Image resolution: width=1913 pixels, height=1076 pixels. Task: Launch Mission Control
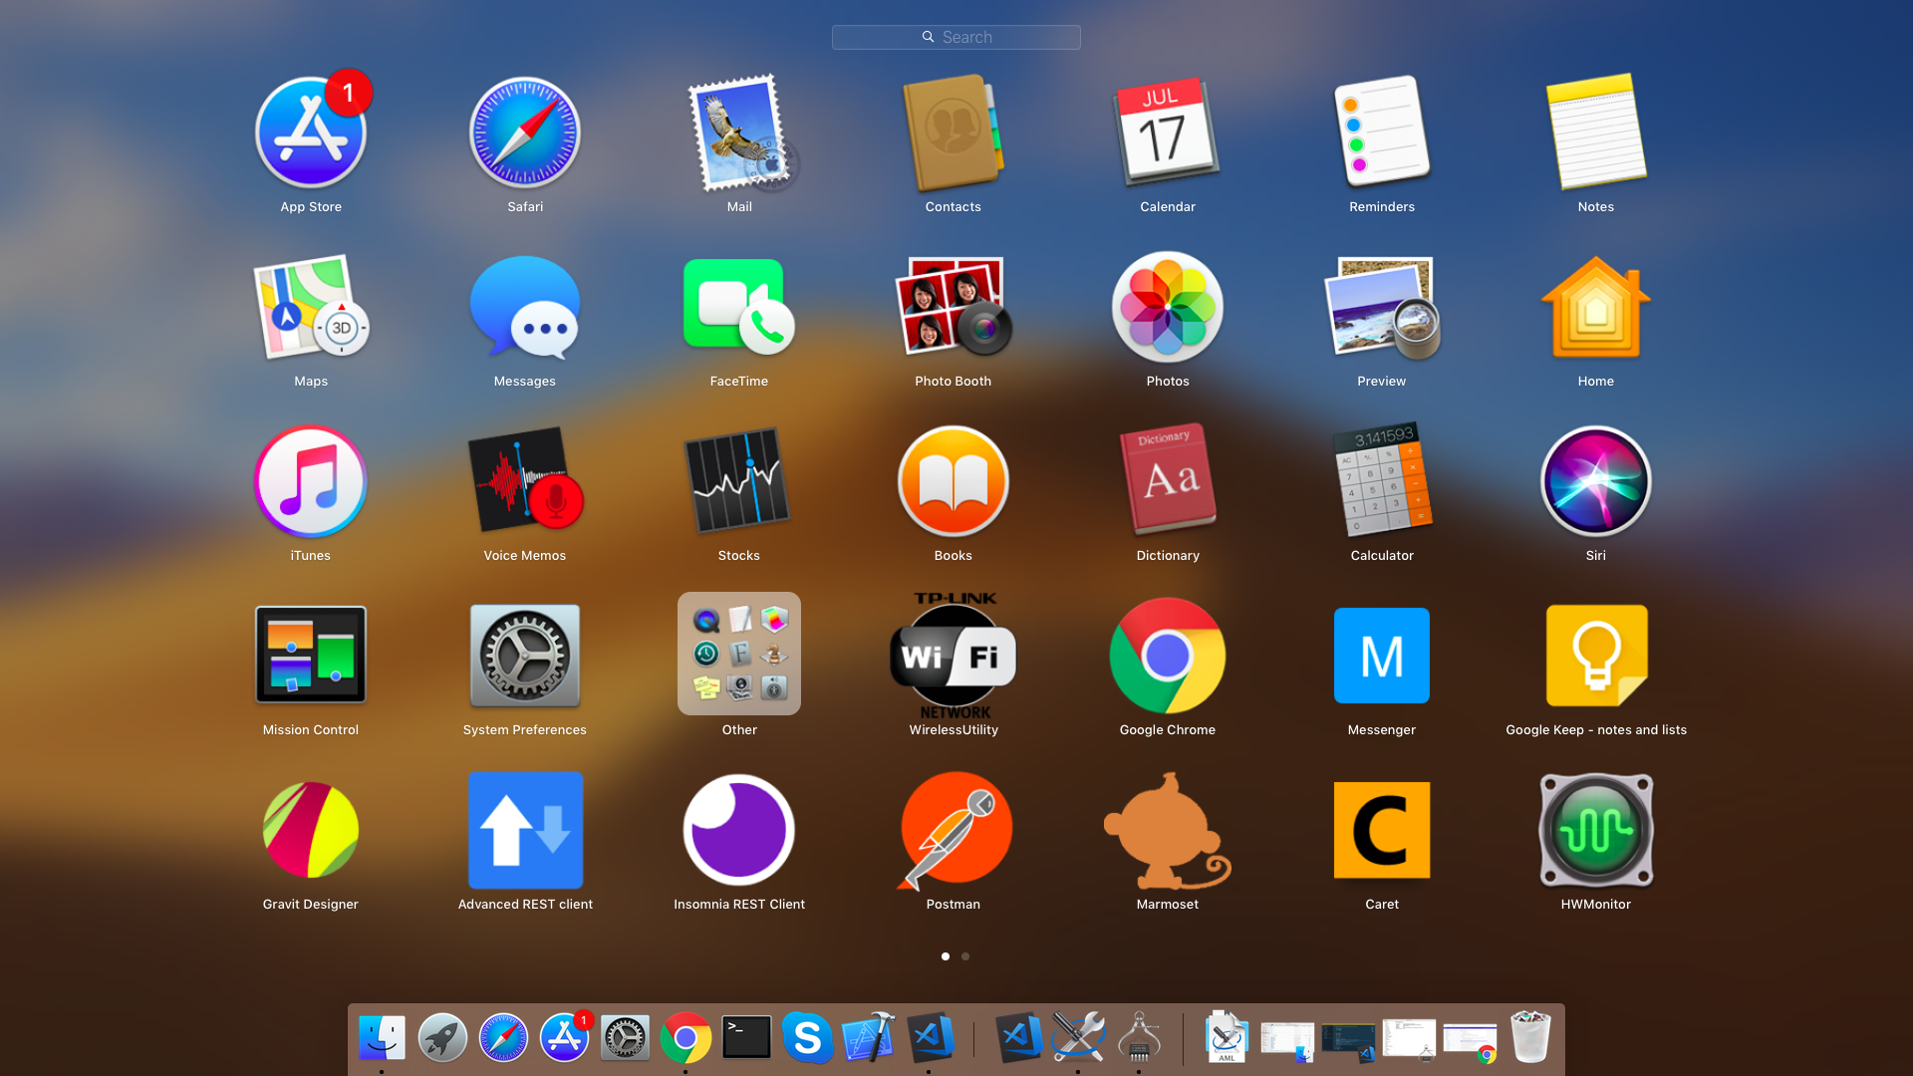311,656
